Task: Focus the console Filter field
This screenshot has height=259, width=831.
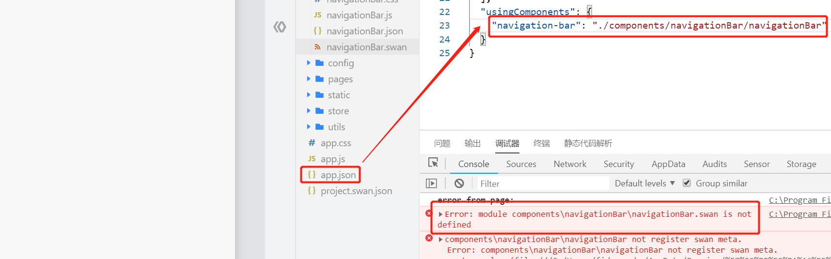Action: (x=543, y=183)
